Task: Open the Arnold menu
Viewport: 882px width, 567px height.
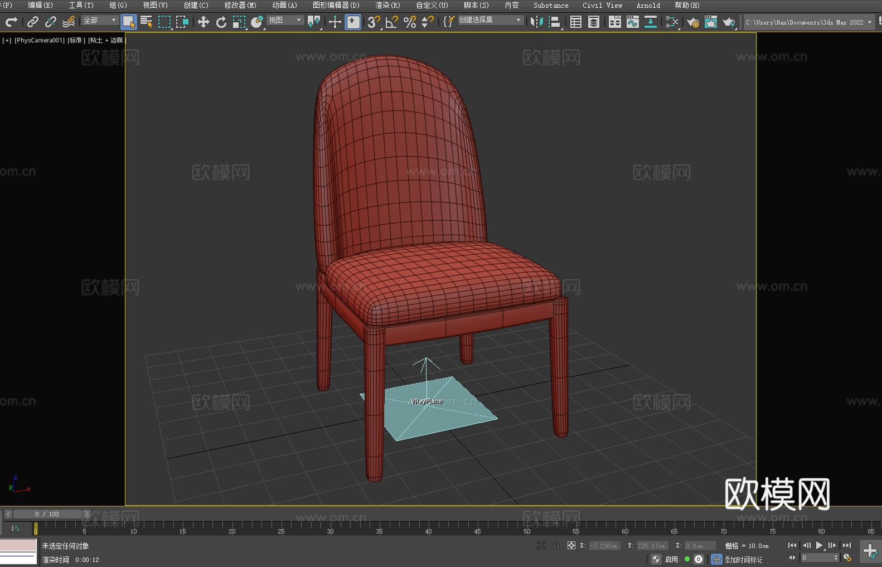Action: click(648, 6)
